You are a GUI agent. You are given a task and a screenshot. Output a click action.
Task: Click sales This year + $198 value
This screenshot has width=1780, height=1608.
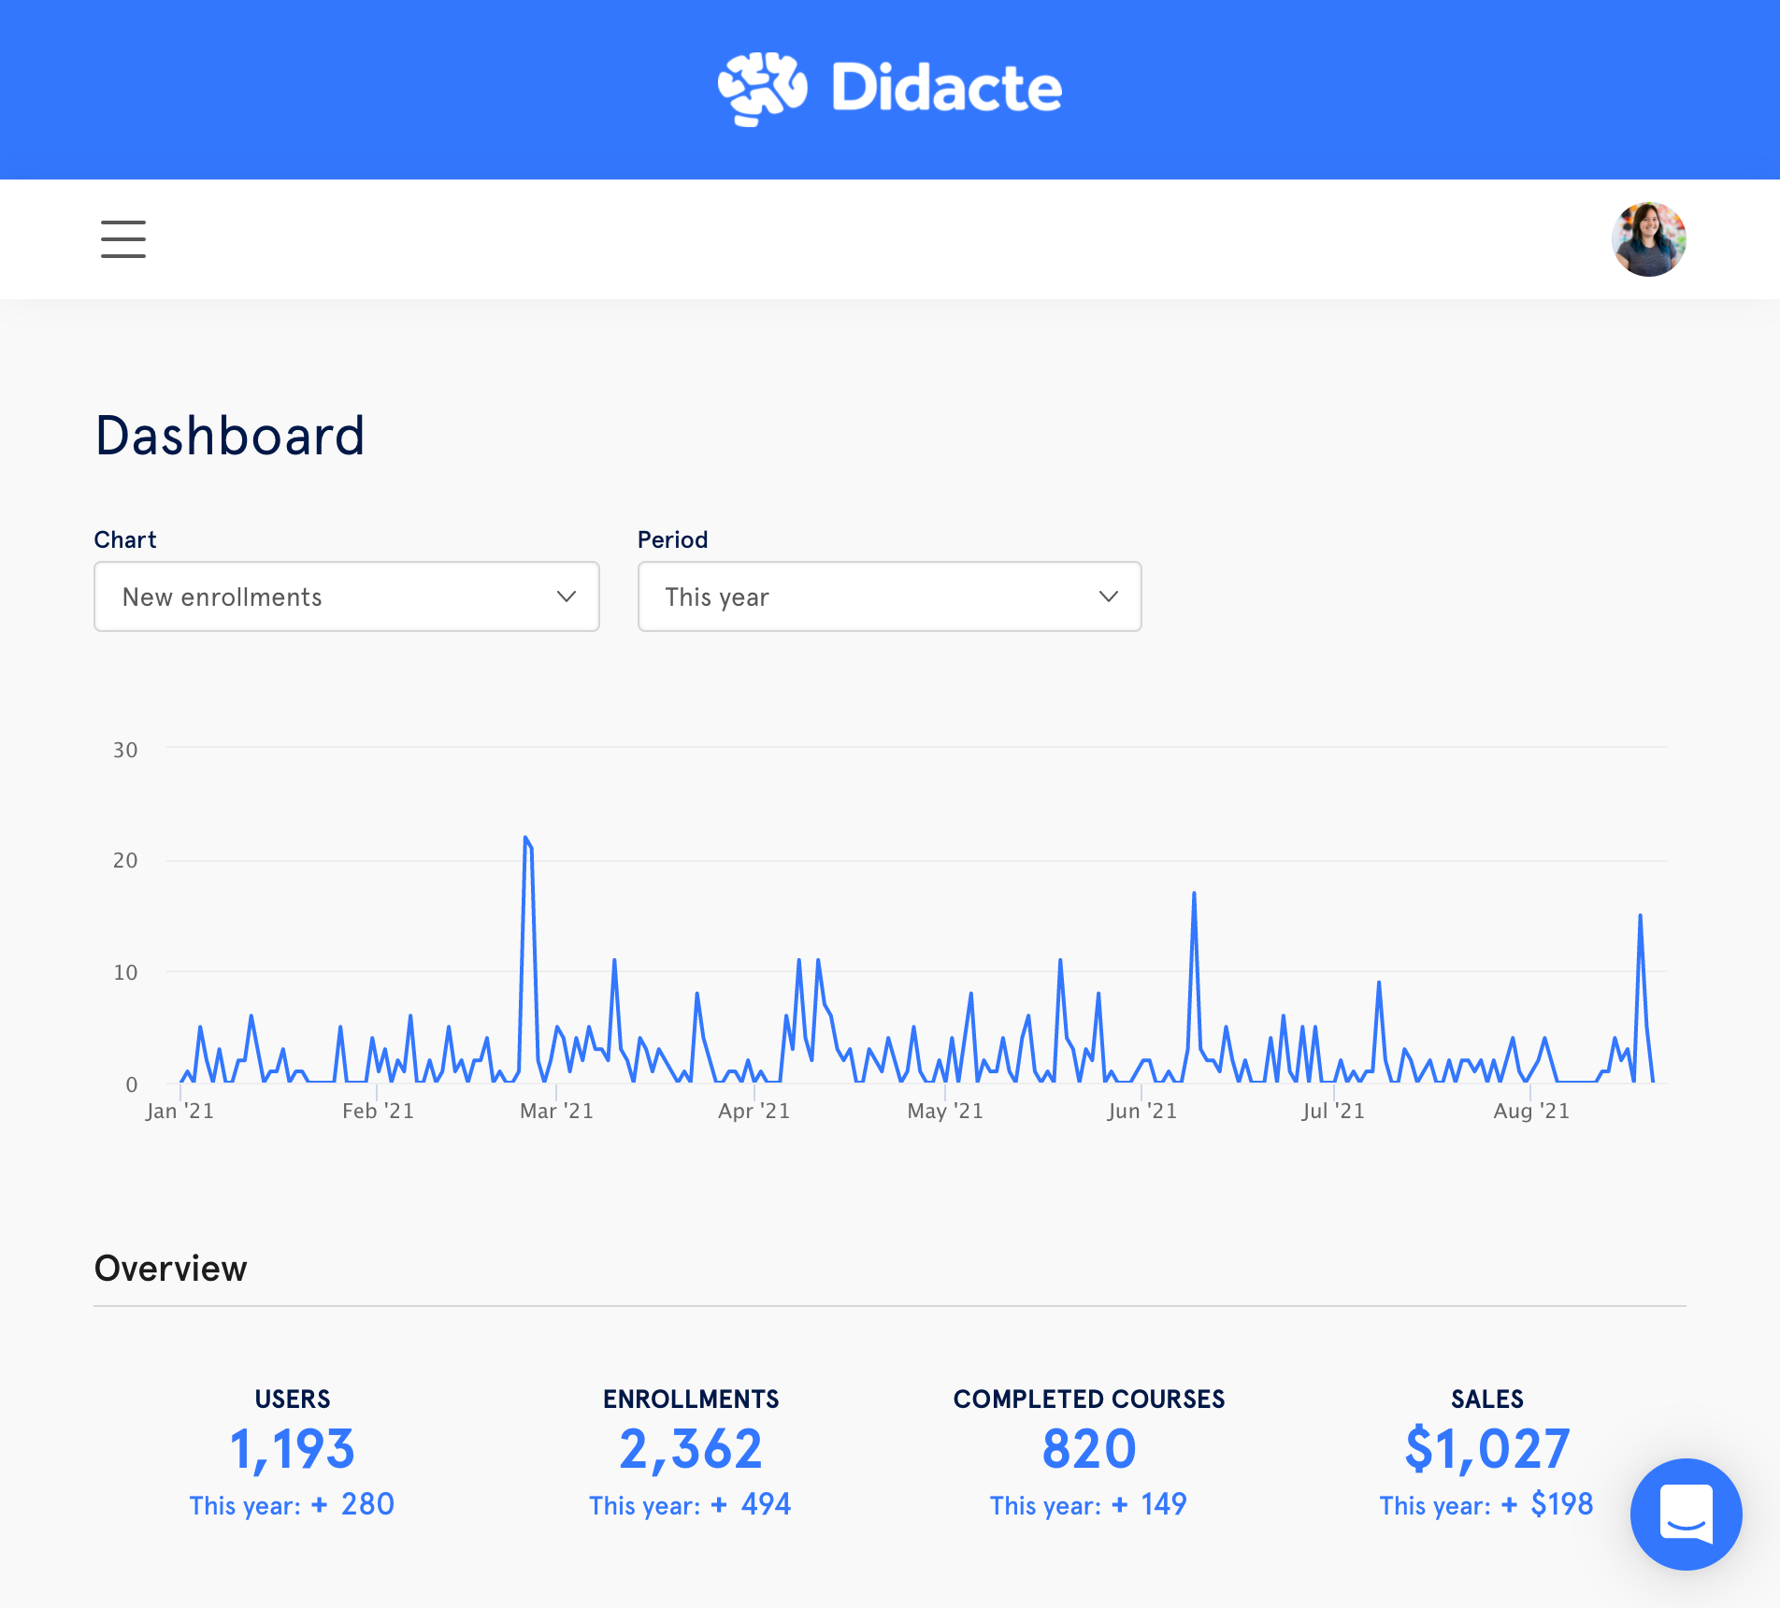1486,1504
